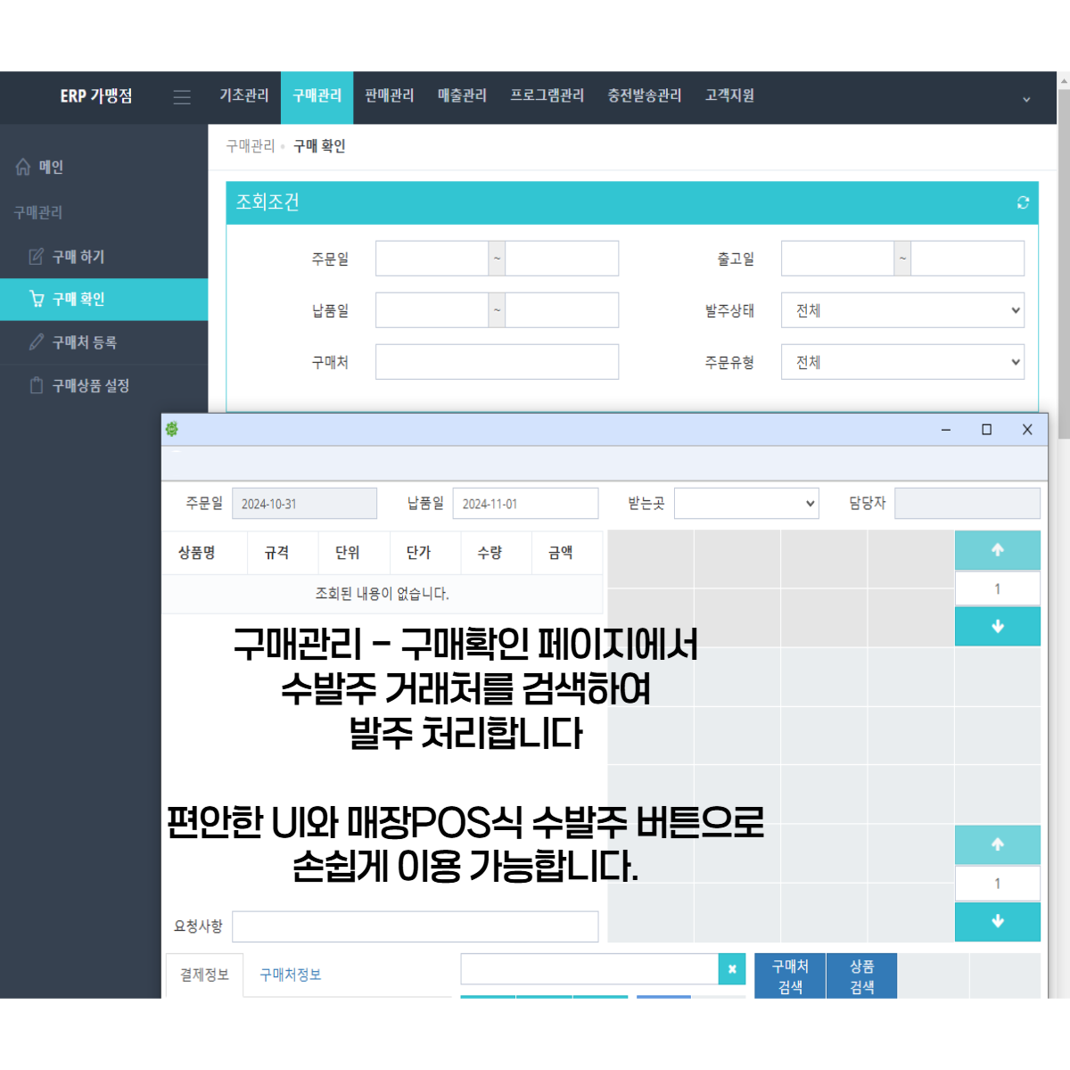Click the page vertical scrollbar thumb
The width and height of the screenshot is (1070, 1070).
1064,263
